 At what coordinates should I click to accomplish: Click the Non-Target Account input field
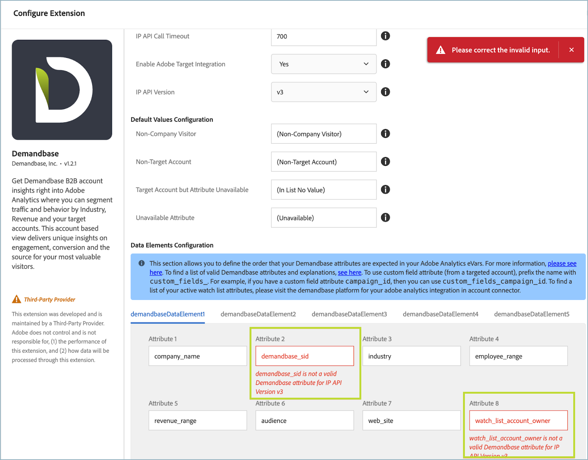pos(324,162)
